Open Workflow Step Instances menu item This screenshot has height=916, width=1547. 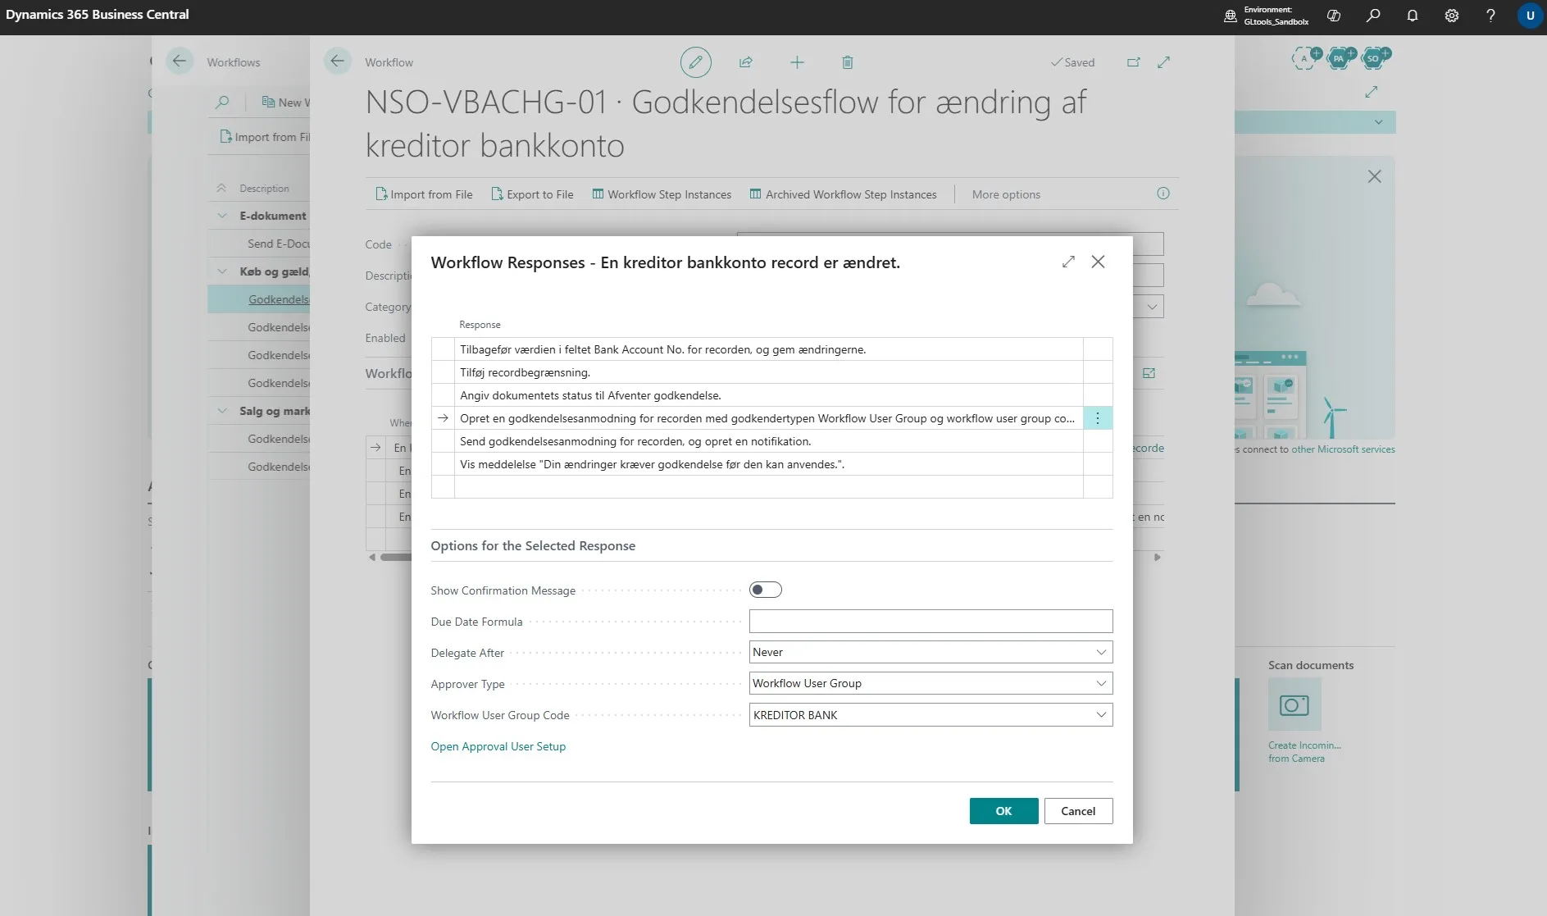662,194
